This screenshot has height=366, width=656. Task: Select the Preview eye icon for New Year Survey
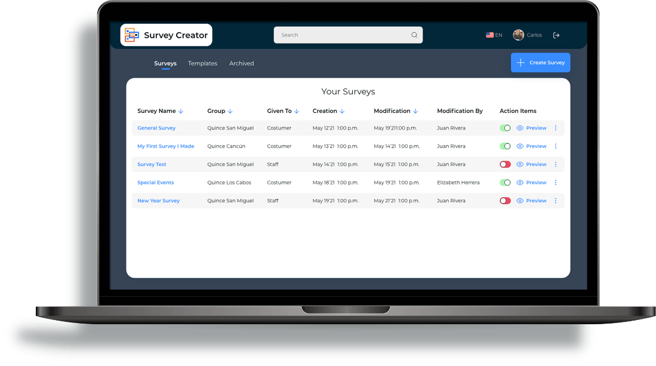click(519, 201)
